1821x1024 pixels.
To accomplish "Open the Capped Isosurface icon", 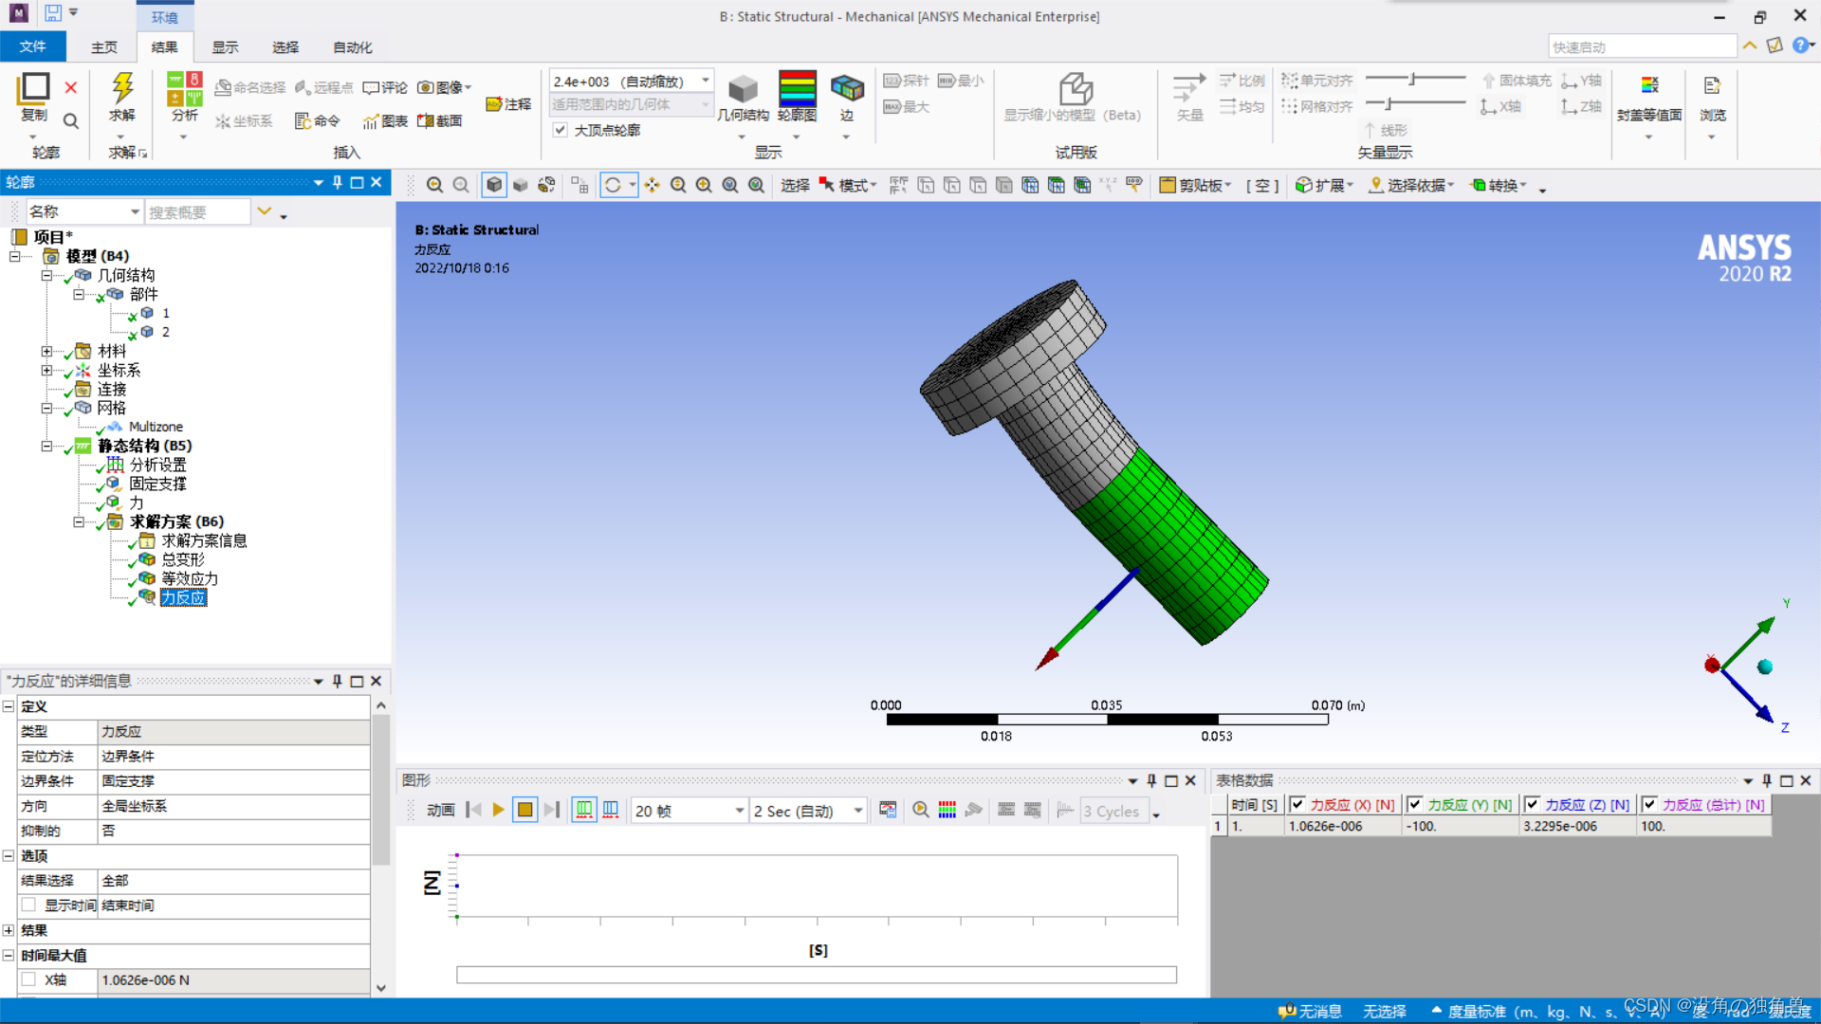I will (x=1649, y=87).
